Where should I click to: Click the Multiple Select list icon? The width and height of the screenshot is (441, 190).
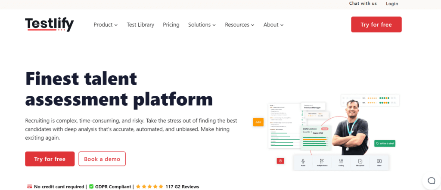point(322,161)
